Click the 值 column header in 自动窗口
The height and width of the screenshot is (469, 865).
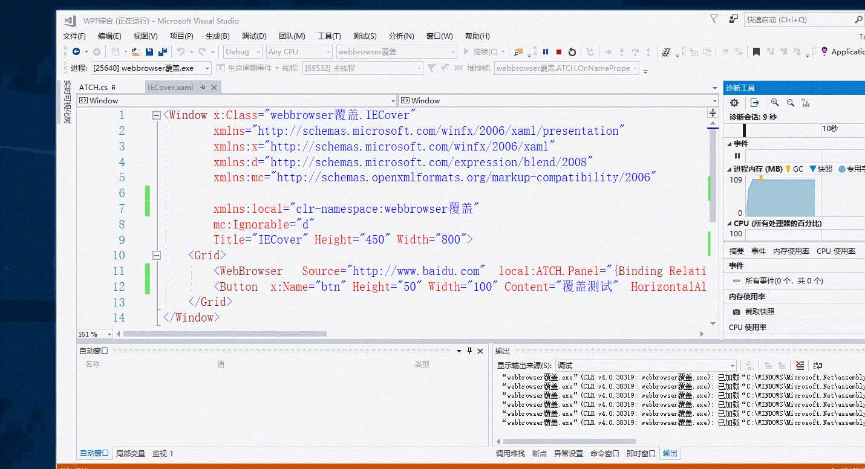coord(221,364)
